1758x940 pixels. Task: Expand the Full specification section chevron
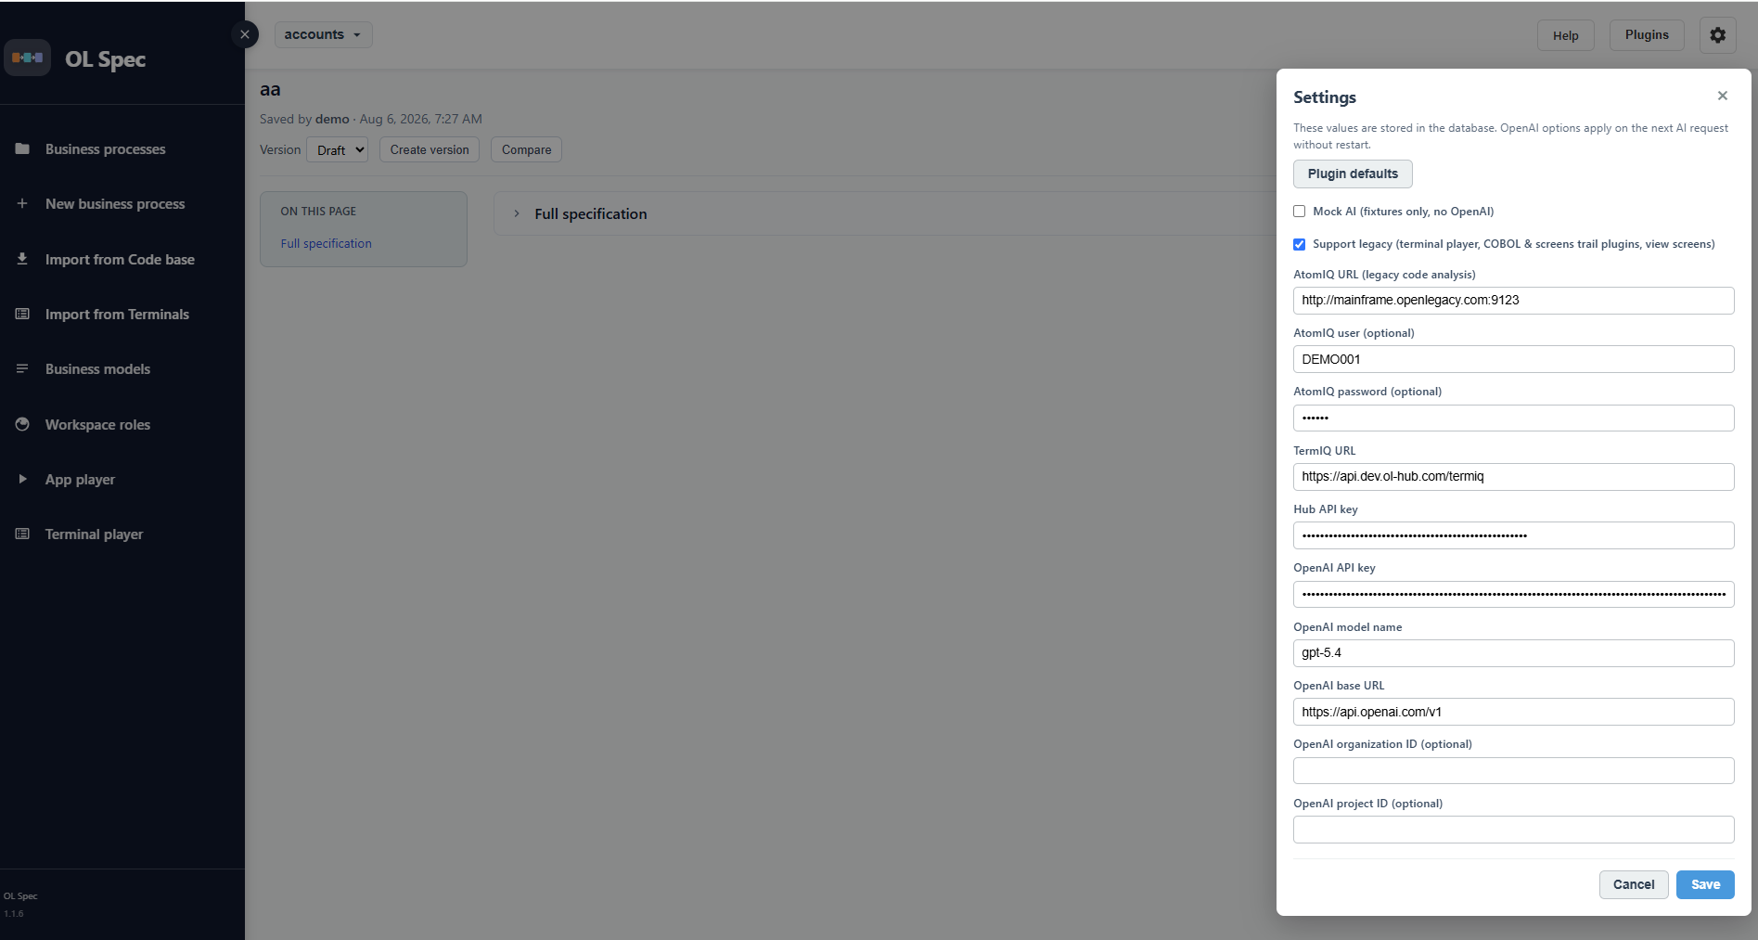tap(517, 213)
